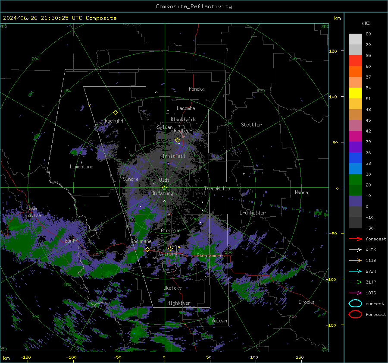
Task: Click the Stettler label
Action: [251, 125]
